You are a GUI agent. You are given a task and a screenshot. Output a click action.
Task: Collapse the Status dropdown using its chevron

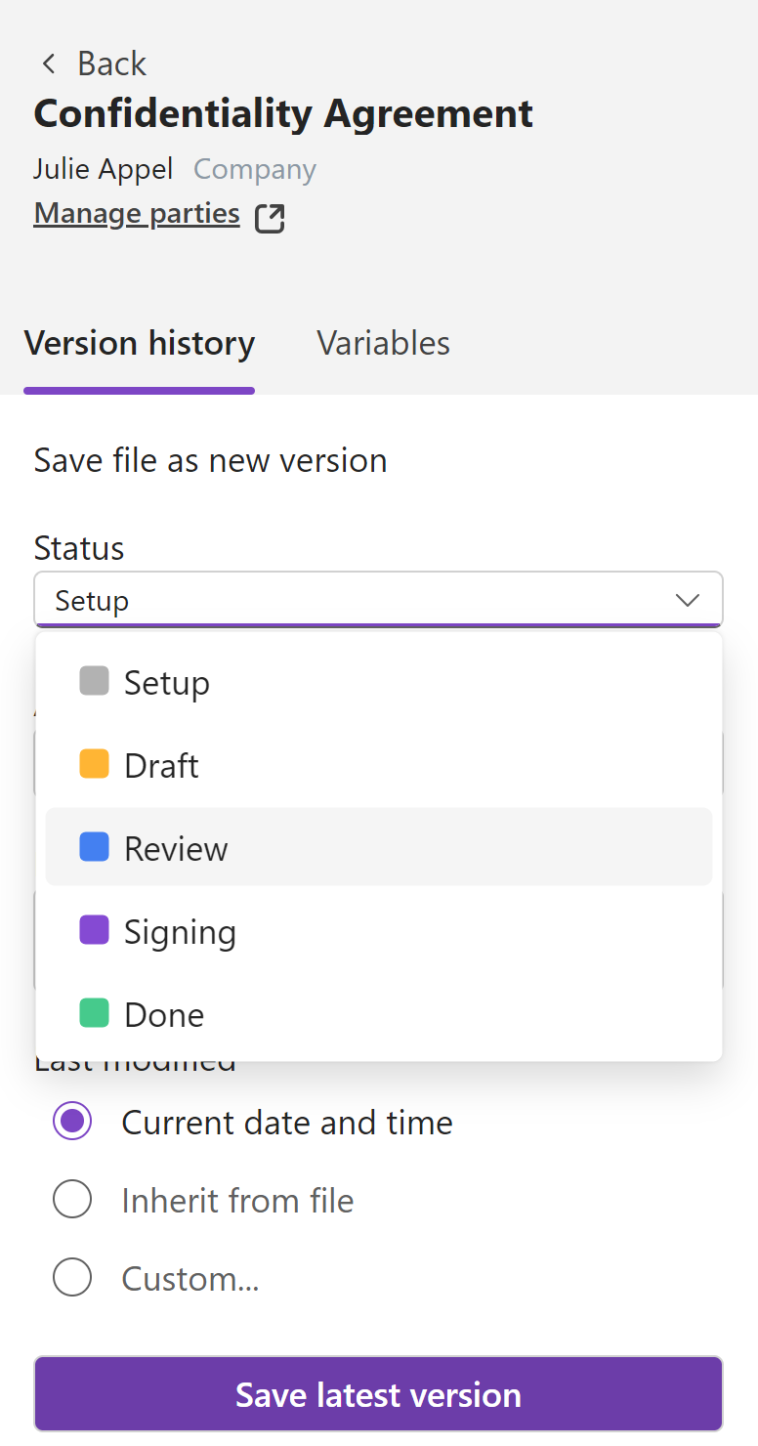click(688, 600)
